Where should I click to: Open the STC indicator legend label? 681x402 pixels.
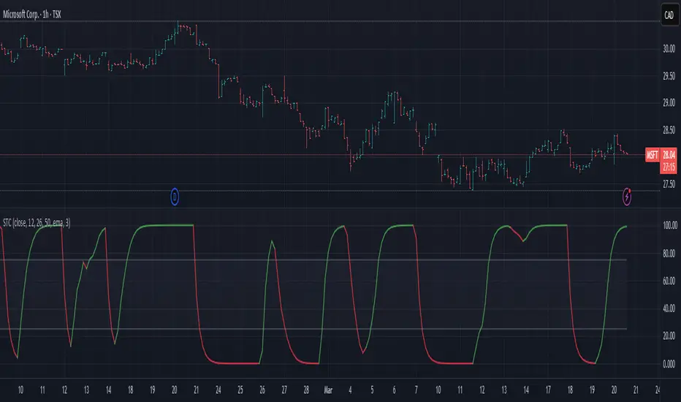37,223
